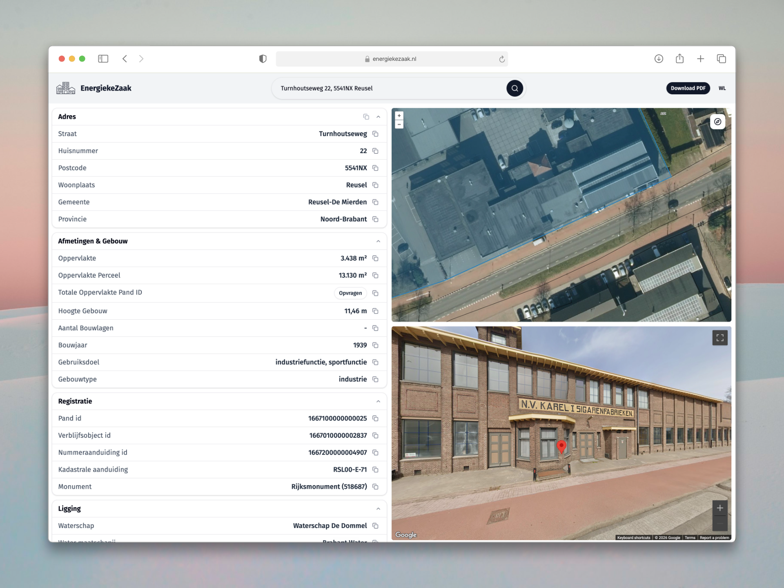
Task: Zoom out on the aerial map
Action: click(399, 124)
